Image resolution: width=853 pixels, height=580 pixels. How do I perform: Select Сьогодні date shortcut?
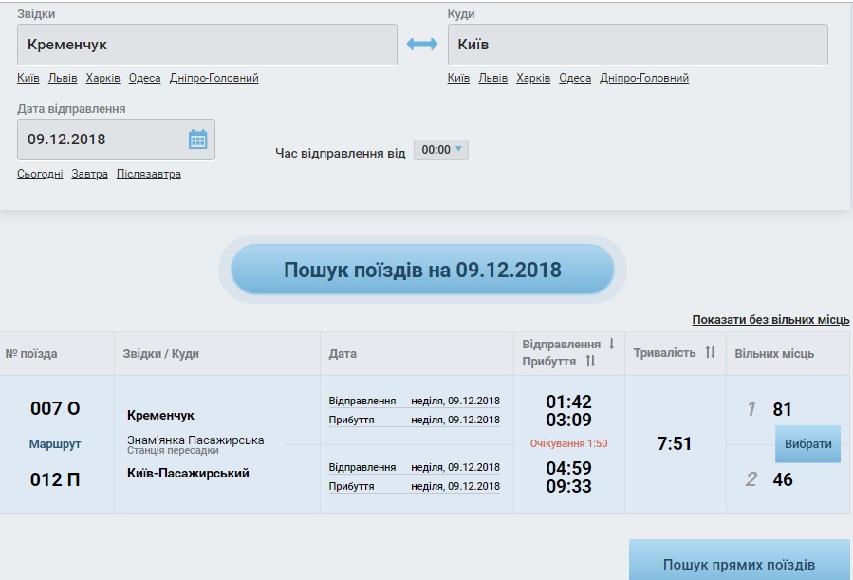[40, 175]
